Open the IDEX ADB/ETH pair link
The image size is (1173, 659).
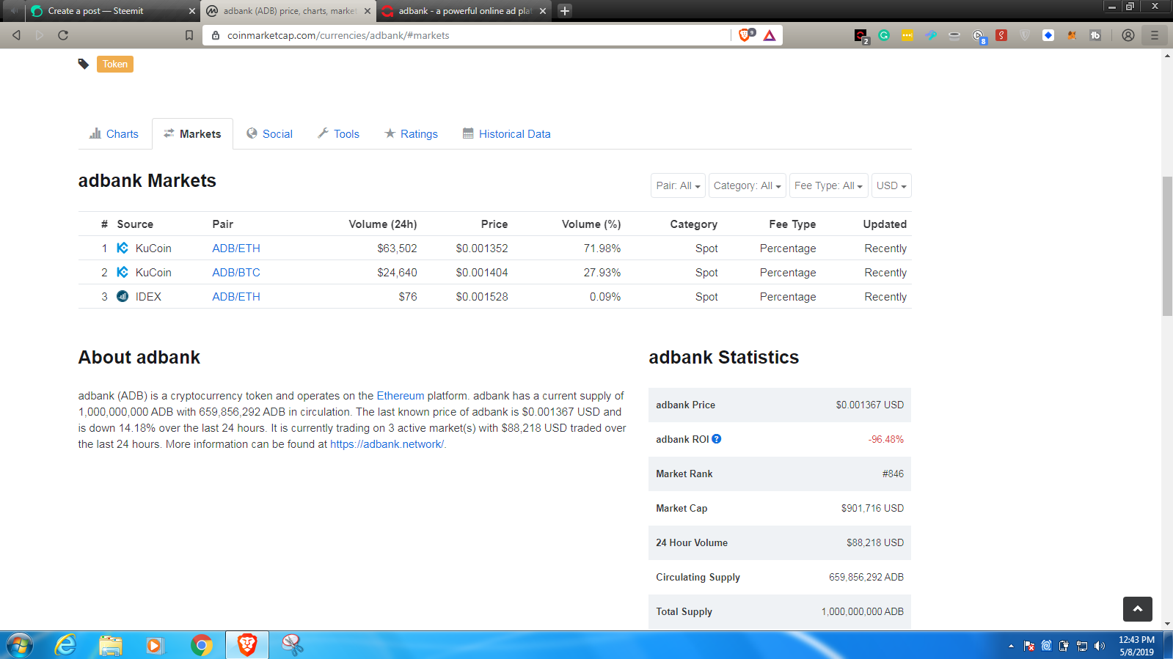point(236,297)
